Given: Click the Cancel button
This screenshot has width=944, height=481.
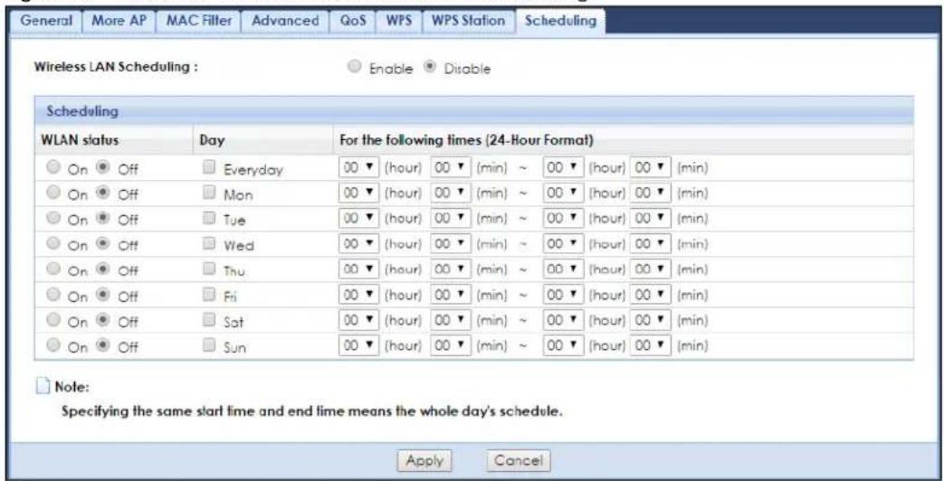Looking at the screenshot, I should 518,461.
